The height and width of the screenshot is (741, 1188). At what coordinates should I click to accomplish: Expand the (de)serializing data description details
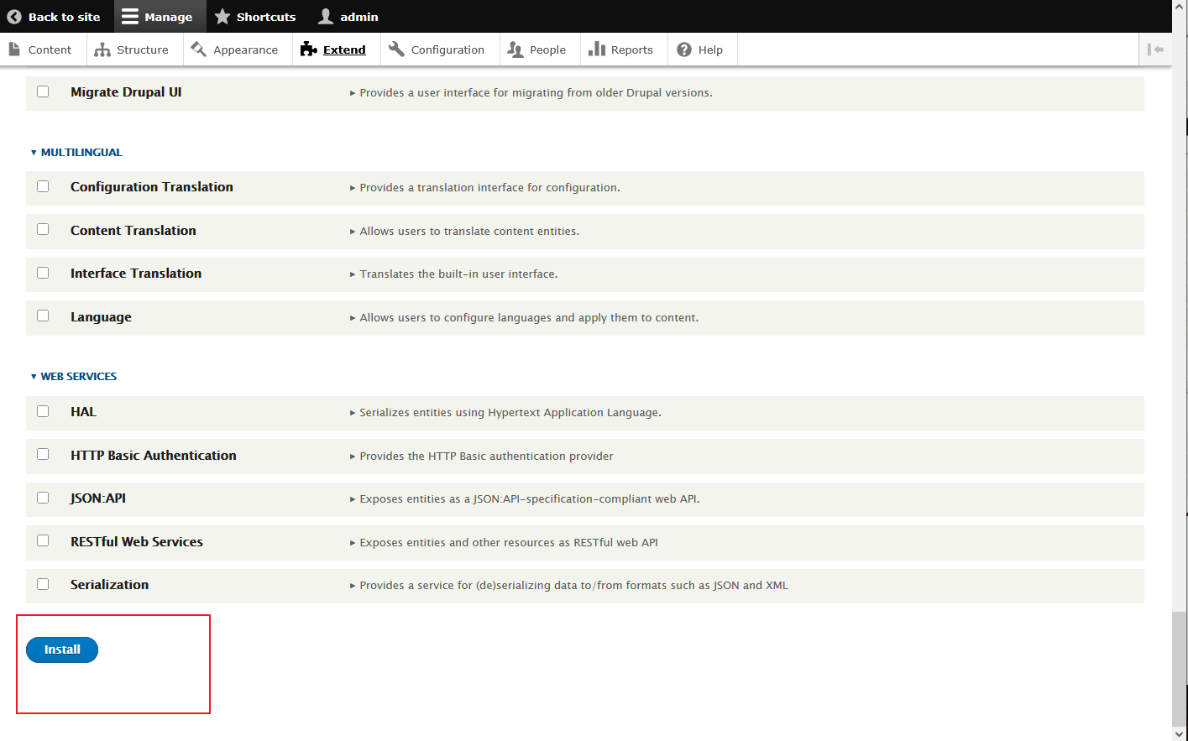(569, 586)
